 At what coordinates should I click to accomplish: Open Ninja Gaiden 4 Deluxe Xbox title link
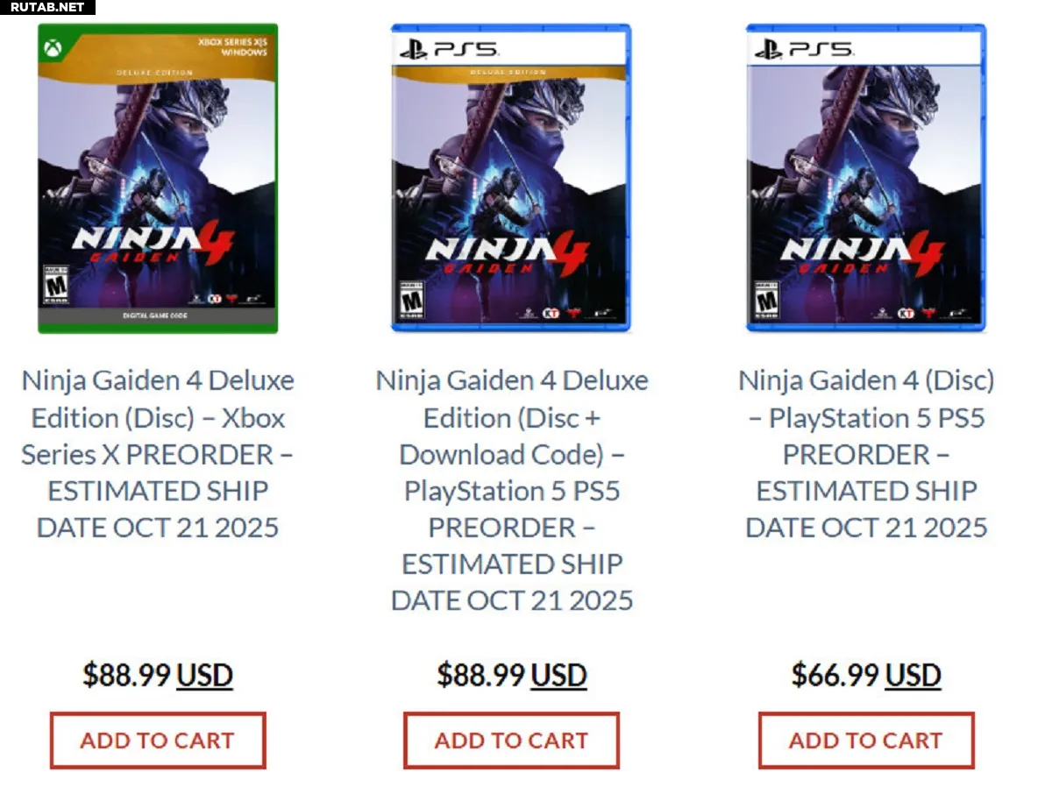158,454
